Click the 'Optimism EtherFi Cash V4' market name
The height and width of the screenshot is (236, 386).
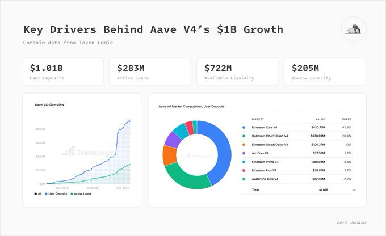tap(270, 136)
